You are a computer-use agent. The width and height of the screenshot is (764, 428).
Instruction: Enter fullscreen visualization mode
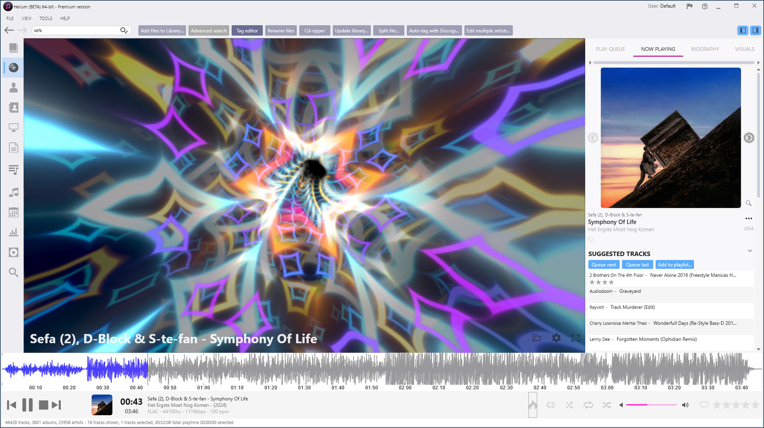click(576, 338)
